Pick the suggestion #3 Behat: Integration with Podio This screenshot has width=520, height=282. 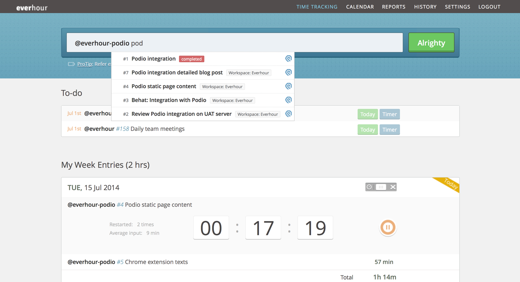tap(203, 100)
